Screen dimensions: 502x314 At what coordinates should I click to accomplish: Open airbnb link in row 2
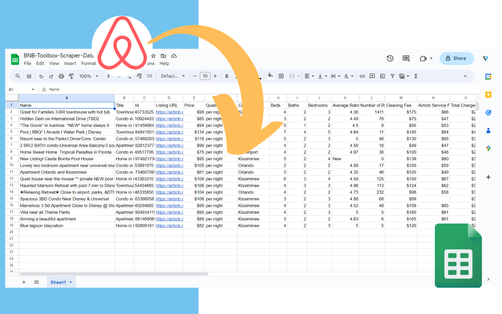point(169,112)
